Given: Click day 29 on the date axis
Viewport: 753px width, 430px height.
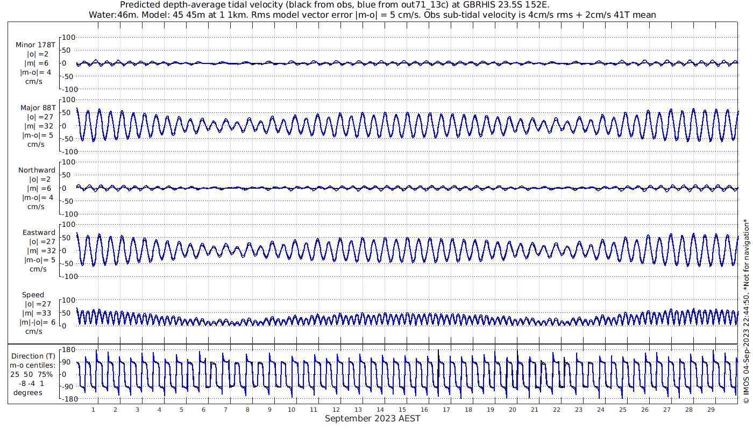Looking at the screenshot, I should 711,410.
